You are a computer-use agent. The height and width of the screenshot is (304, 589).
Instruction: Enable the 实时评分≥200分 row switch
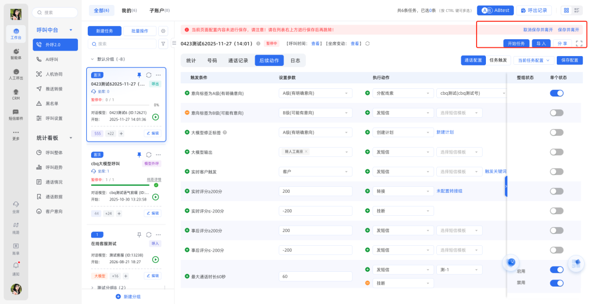[x=556, y=191]
